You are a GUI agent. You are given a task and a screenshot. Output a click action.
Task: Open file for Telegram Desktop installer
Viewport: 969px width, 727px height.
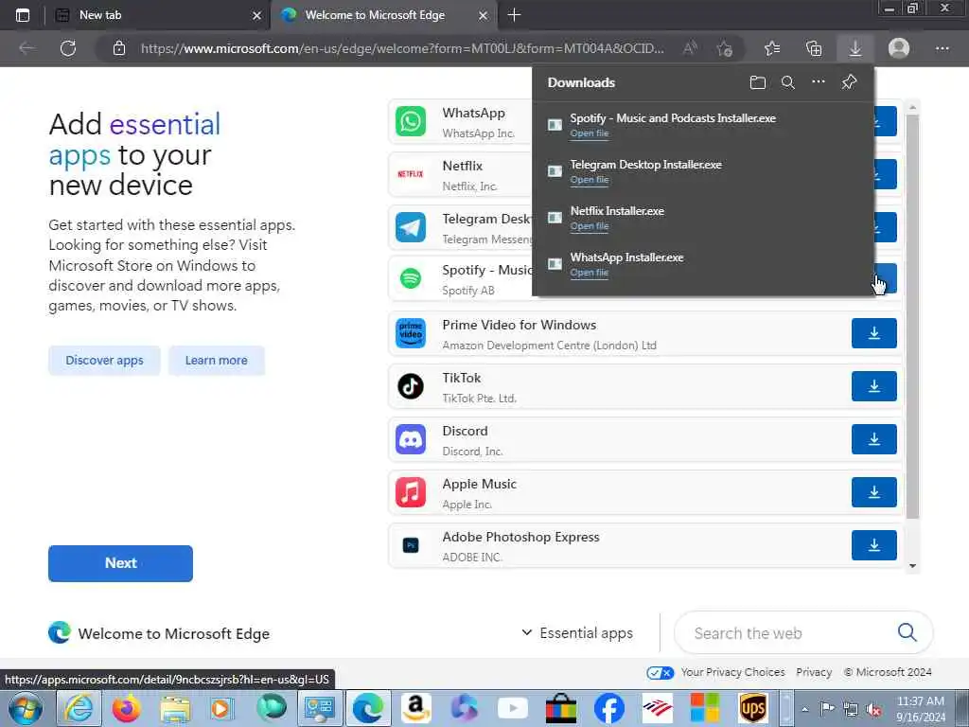click(589, 180)
